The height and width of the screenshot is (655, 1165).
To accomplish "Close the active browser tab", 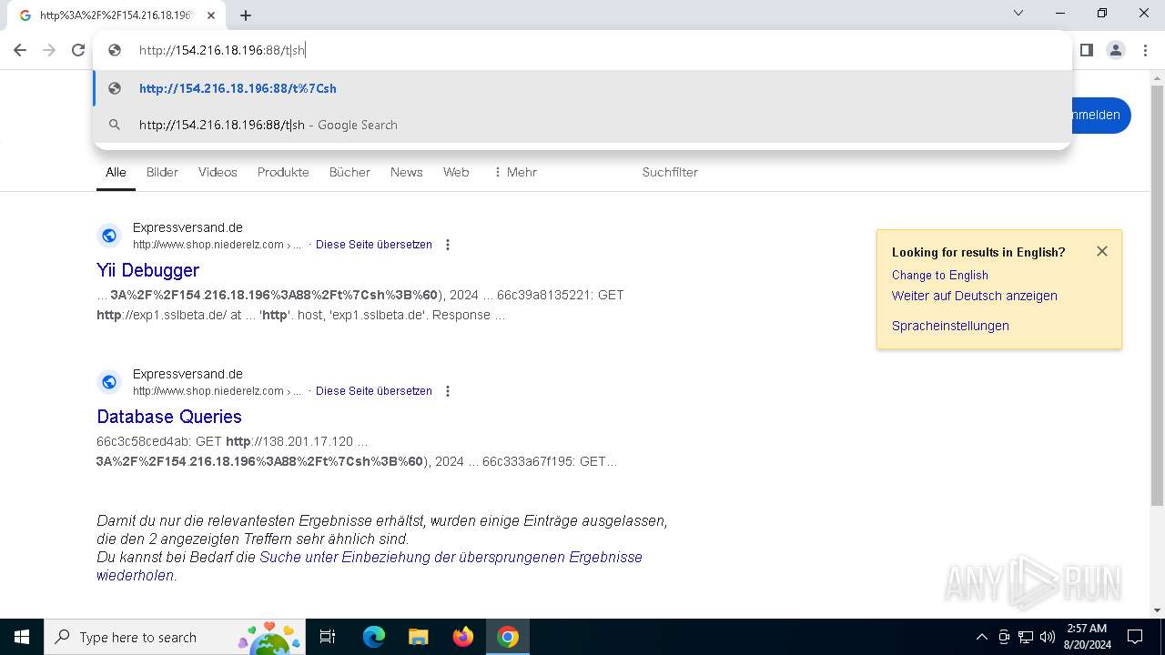I will tap(211, 15).
